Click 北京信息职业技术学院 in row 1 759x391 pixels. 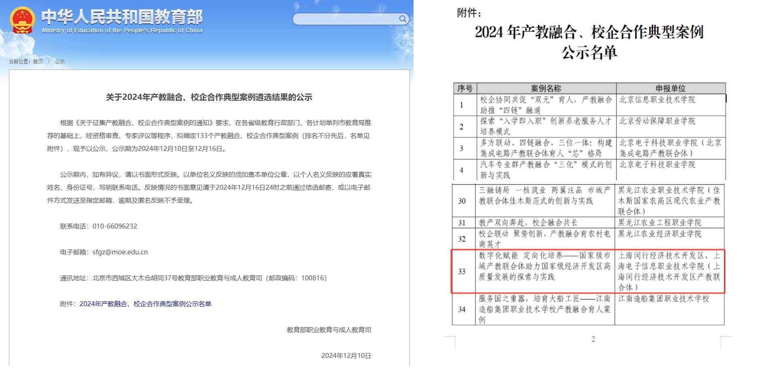click(x=657, y=100)
